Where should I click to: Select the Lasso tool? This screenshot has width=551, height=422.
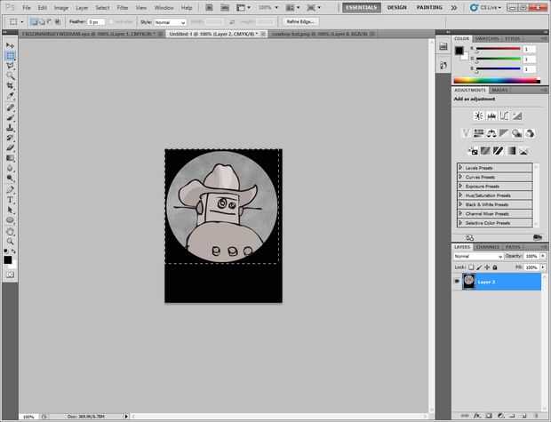pos(10,66)
